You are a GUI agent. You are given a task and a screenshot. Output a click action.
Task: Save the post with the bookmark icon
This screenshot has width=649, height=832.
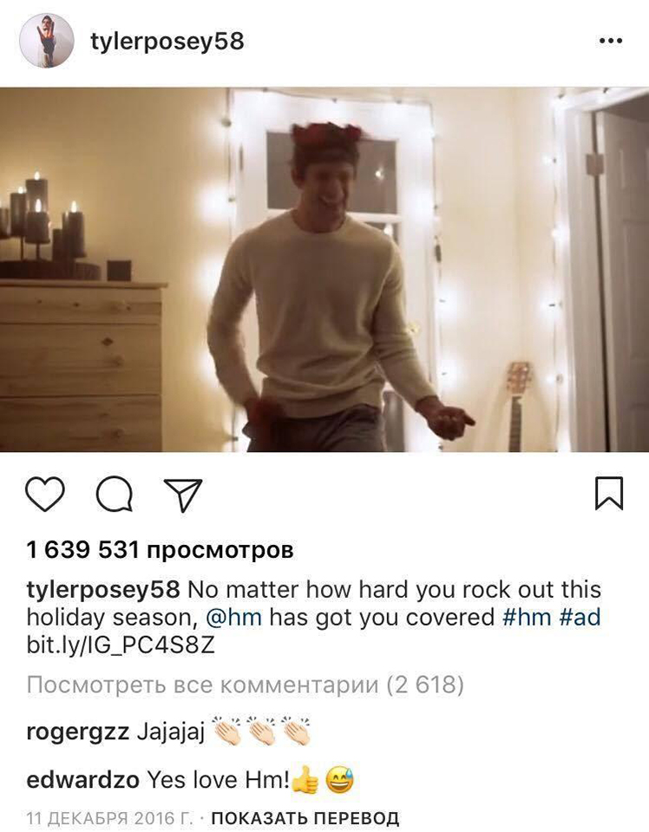pos(609,494)
